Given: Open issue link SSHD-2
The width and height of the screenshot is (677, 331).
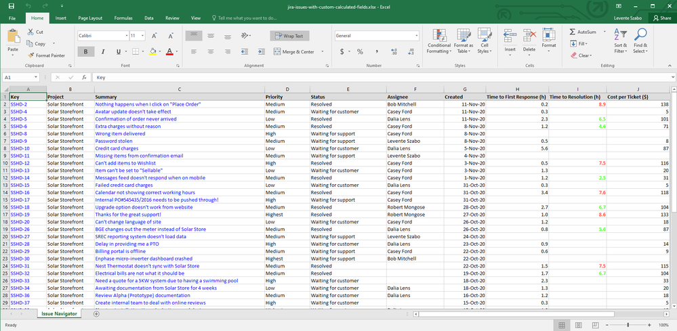Looking at the screenshot, I should tap(18, 104).
